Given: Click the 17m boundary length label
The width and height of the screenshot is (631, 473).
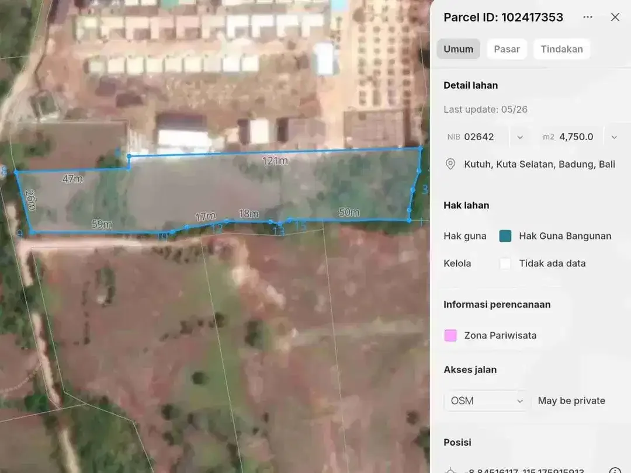Looking at the screenshot, I should pyautogui.click(x=206, y=217).
